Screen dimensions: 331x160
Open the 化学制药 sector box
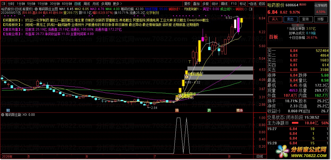coord(321,9)
